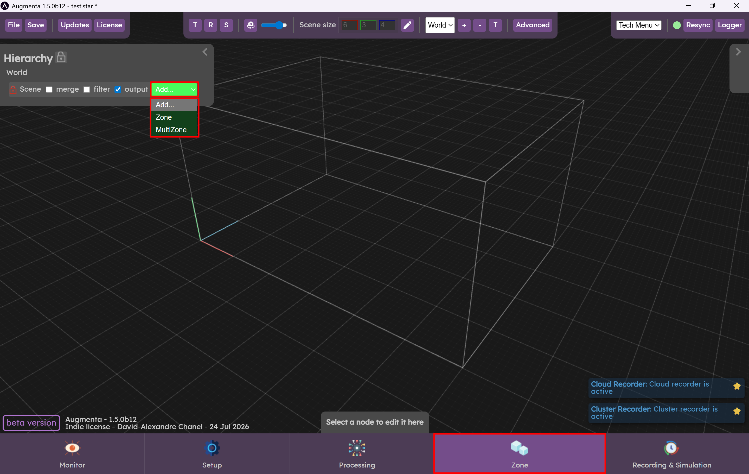
Task: Star the Cluster Recorder notification
Action: pyautogui.click(x=737, y=411)
